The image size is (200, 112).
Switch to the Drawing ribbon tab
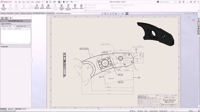tap(3, 13)
